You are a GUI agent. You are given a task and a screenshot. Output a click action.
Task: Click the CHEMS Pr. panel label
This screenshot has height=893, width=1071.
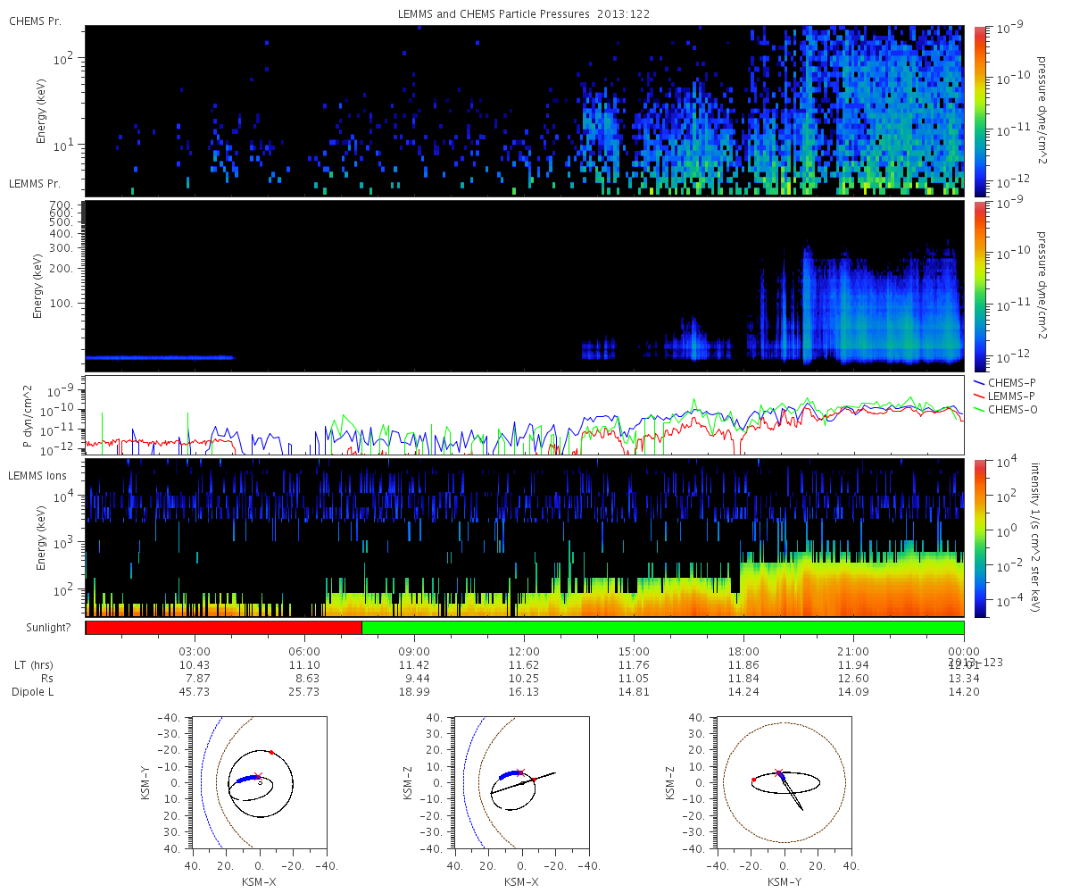coord(35,21)
